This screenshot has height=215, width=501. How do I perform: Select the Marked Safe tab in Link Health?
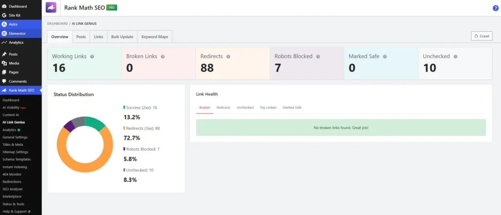tap(292, 108)
